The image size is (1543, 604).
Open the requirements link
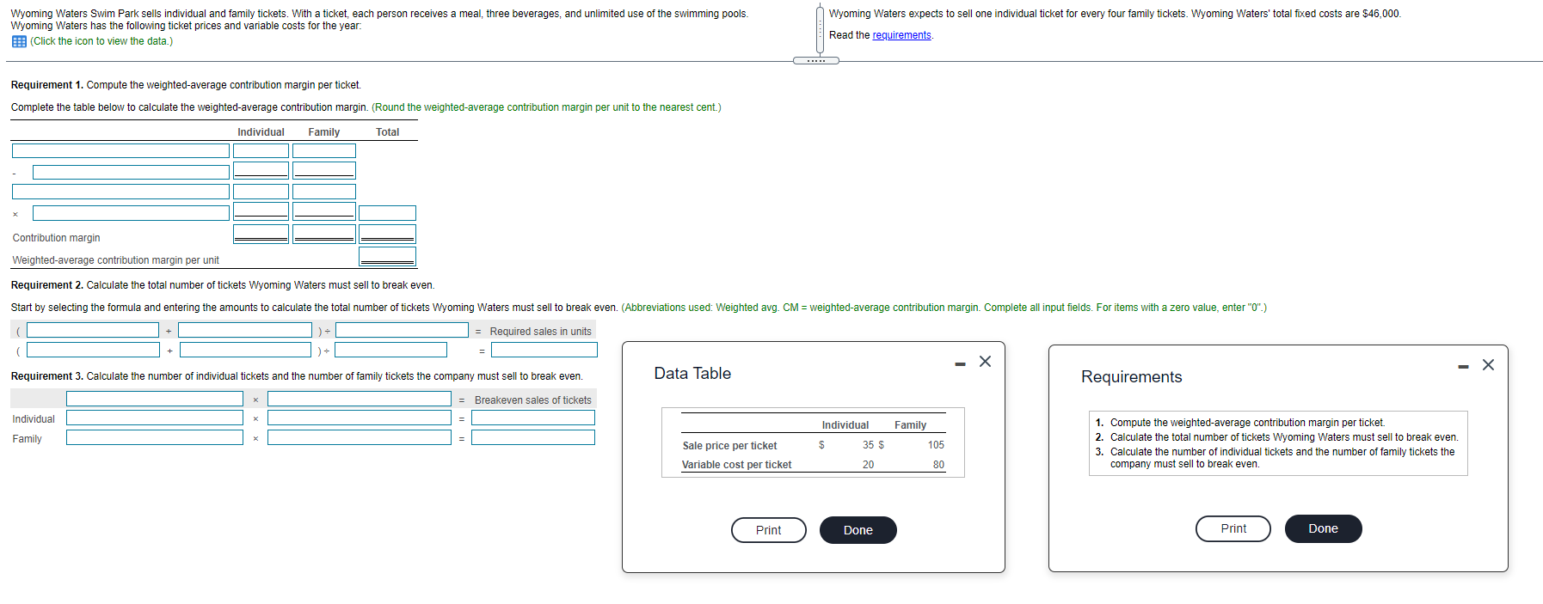click(x=901, y=35)
